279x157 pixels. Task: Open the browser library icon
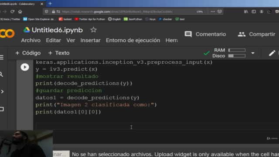(246, 12)
